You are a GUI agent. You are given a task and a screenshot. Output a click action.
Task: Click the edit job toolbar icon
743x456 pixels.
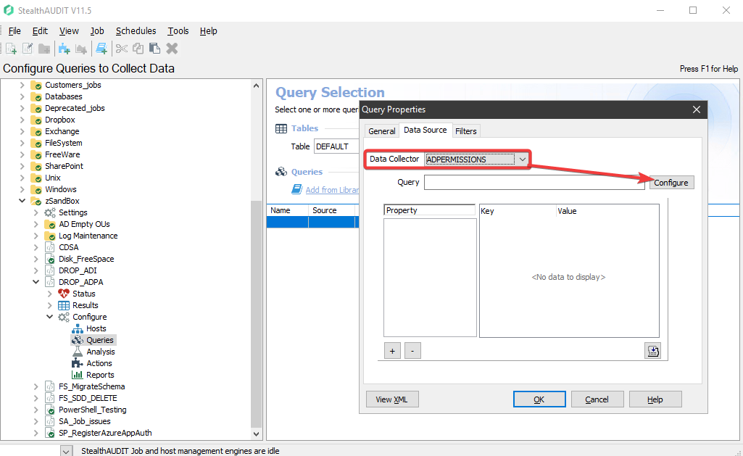[x=28, y=46]
